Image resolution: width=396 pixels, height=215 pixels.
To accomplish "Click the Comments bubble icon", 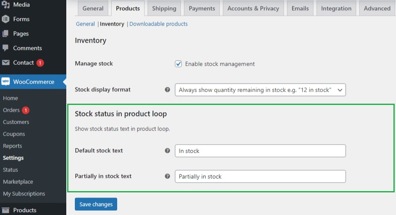I will (6, 48).
